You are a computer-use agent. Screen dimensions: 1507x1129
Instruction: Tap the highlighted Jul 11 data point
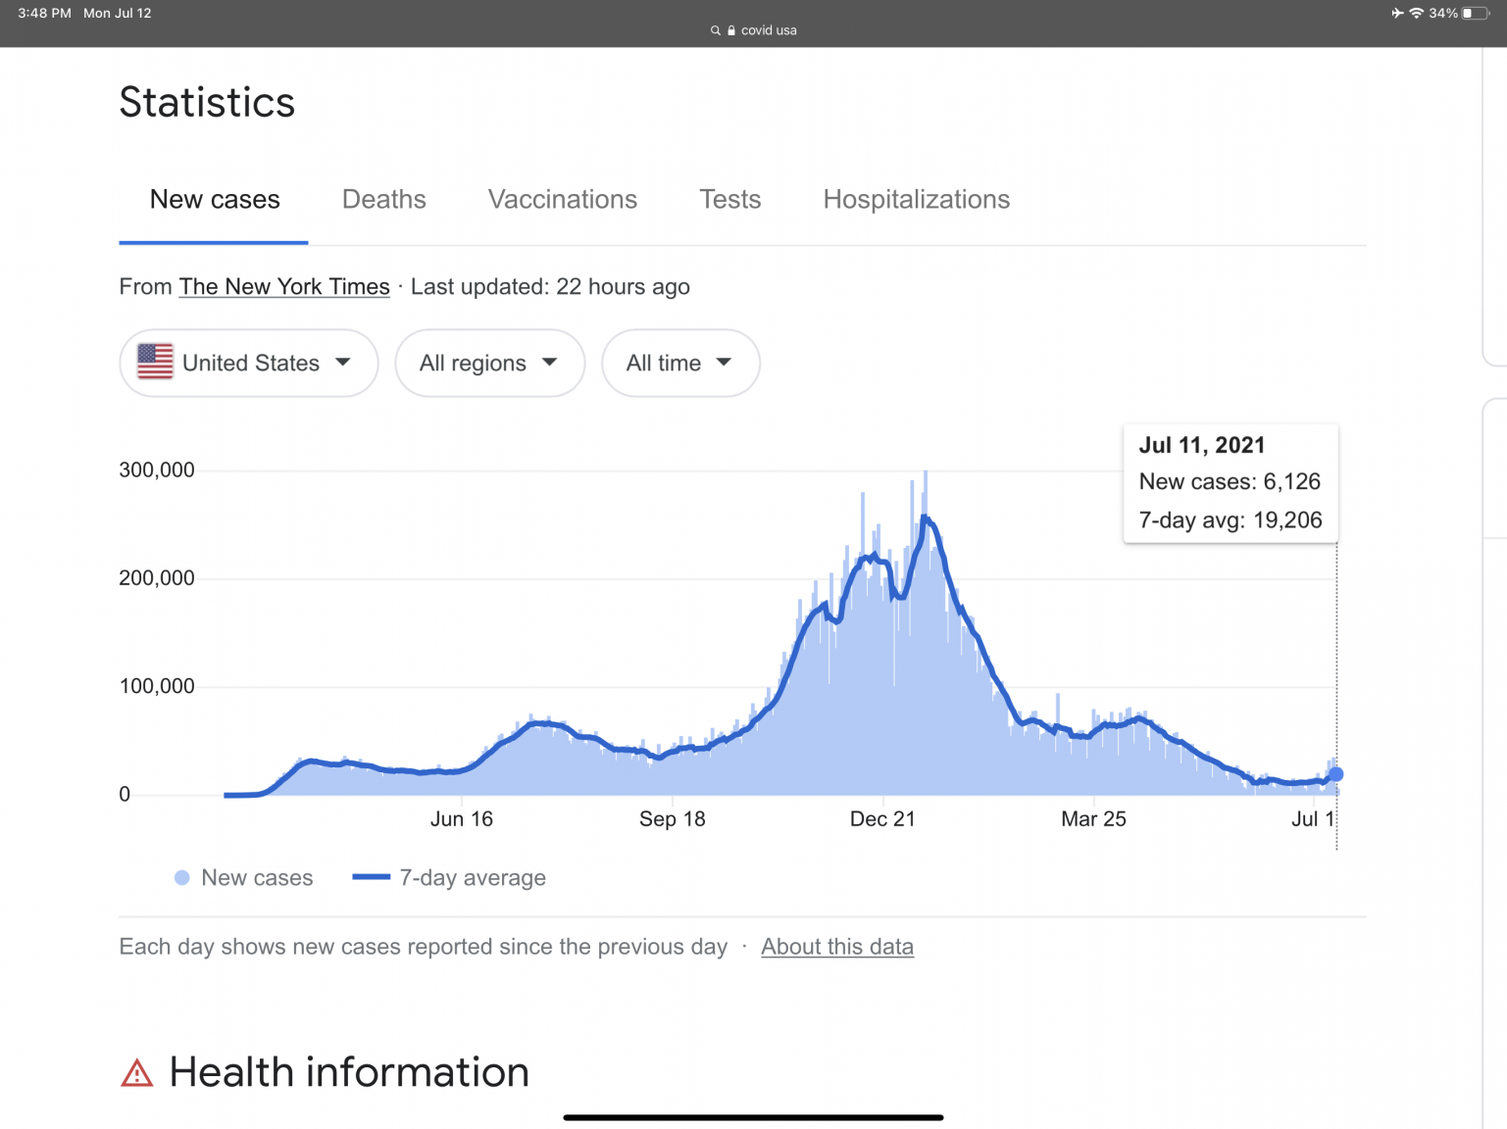(x=1335, y=774)
